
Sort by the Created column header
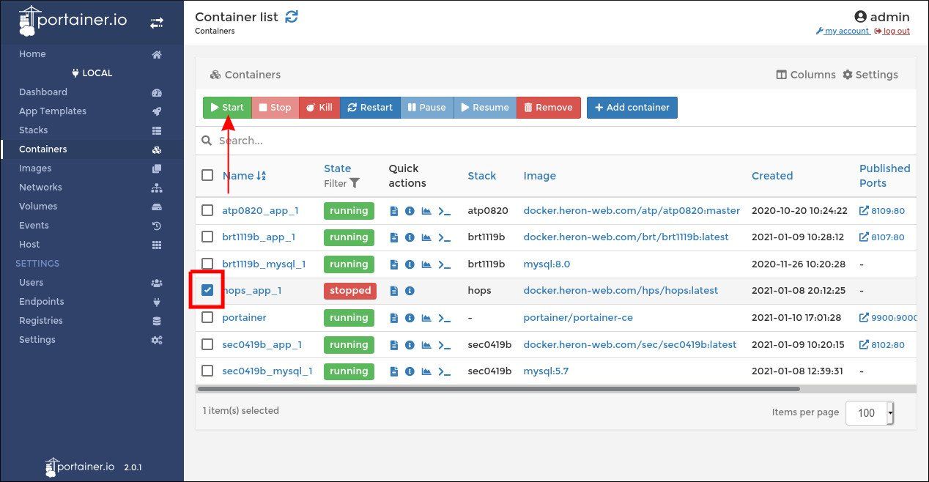(772, 176)
